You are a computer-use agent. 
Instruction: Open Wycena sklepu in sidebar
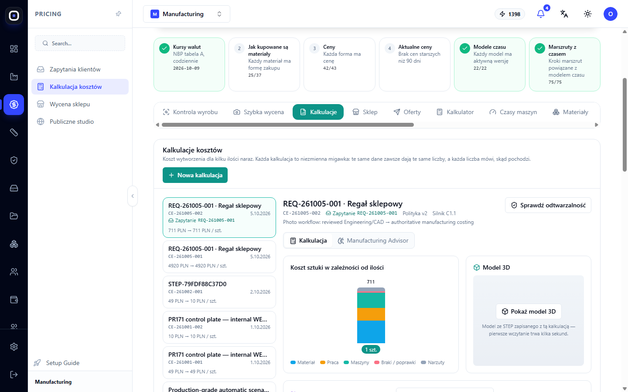(x=80, y=104)
